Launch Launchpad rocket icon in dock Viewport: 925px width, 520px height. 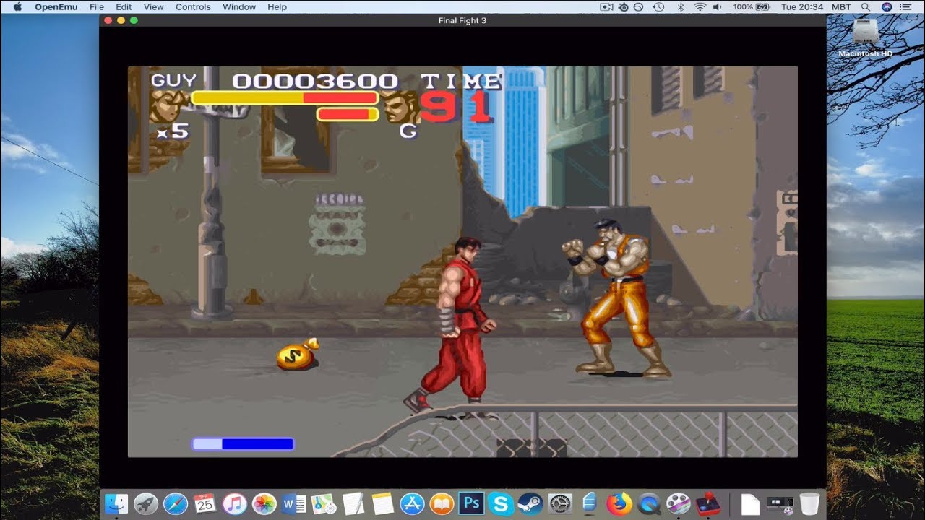146,503
